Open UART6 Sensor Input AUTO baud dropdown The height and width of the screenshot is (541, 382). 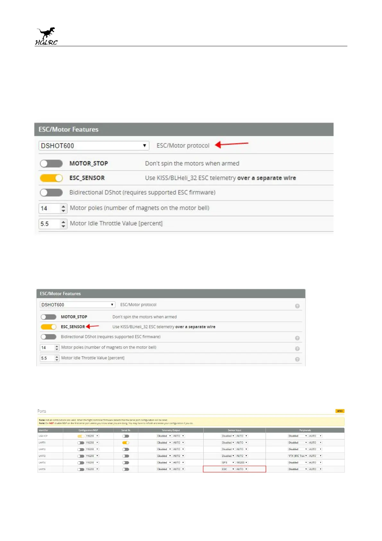click(242, 469)
